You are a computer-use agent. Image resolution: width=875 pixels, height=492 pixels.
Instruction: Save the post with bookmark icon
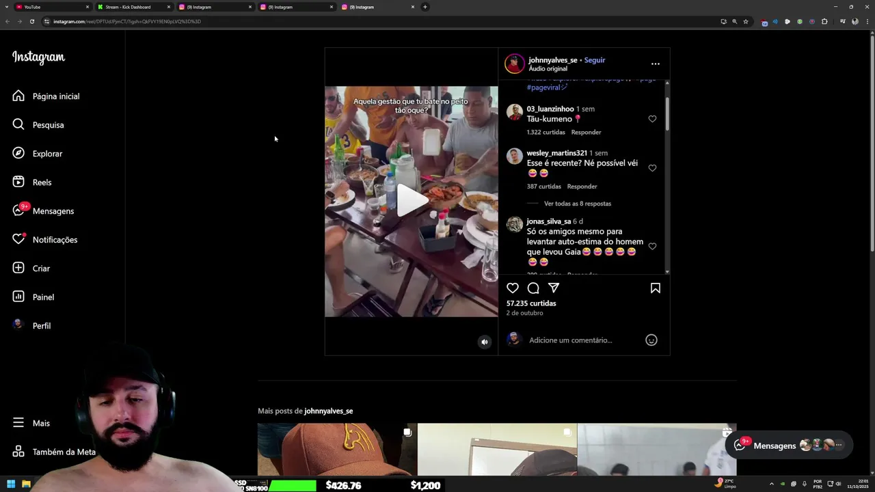coord(655,288)
